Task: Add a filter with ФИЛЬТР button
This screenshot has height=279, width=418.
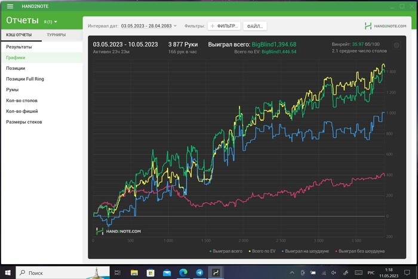Action: (x=224, y=26)
